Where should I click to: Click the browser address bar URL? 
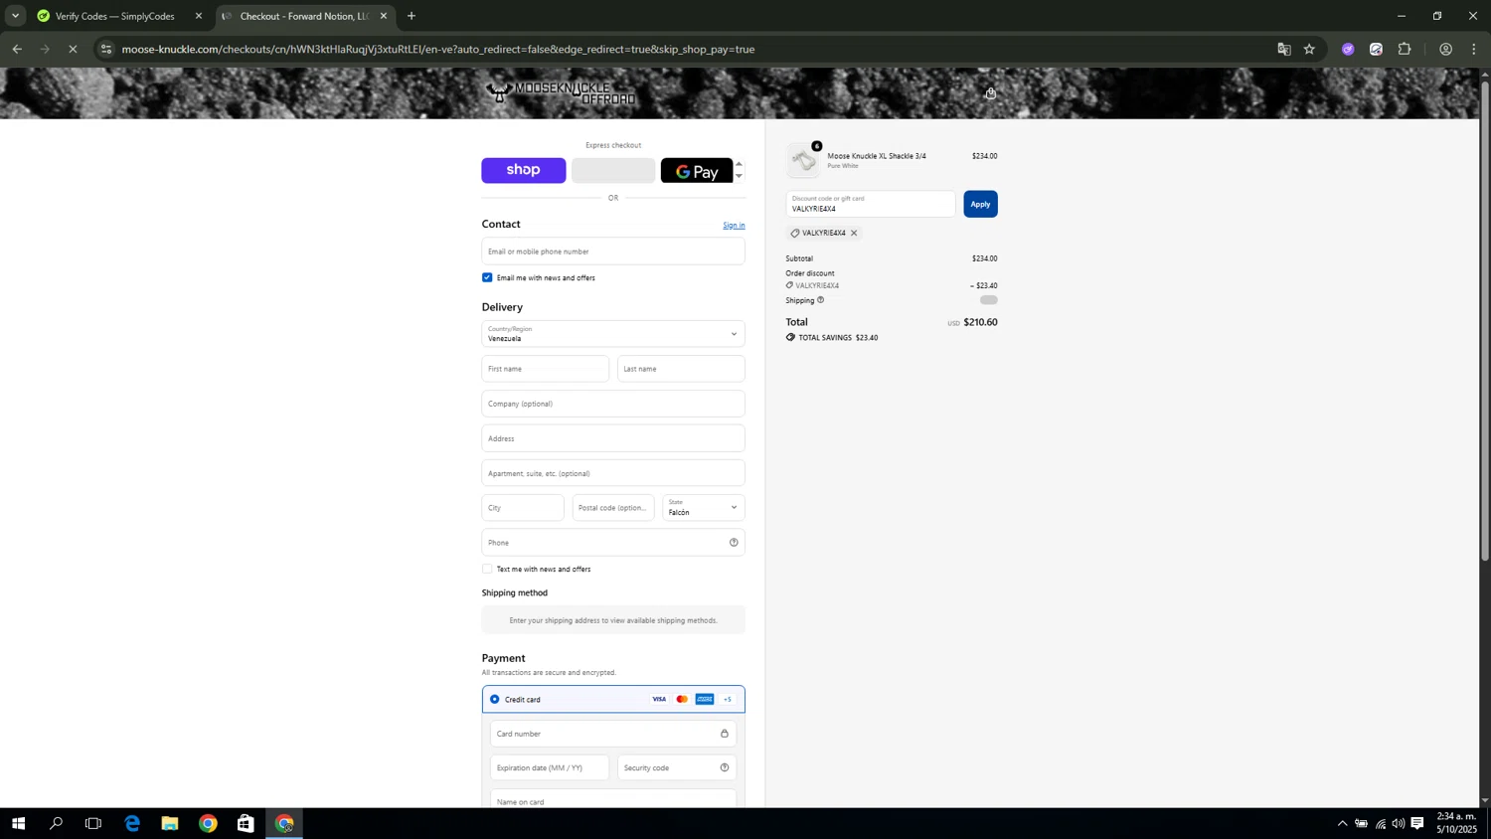[x=438, y=49]
